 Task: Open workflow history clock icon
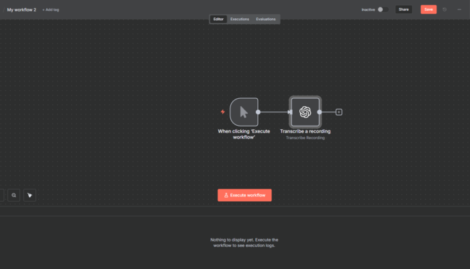pos(444,9)
